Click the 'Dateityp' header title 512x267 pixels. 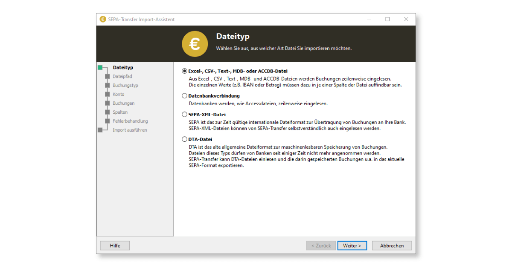(233, 37)
